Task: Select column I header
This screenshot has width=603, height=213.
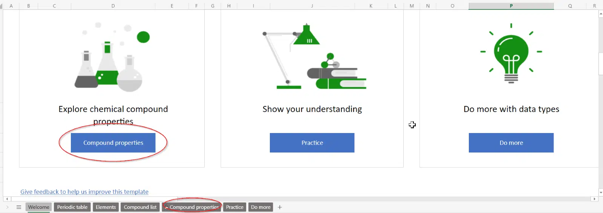Action: (253, 6)
